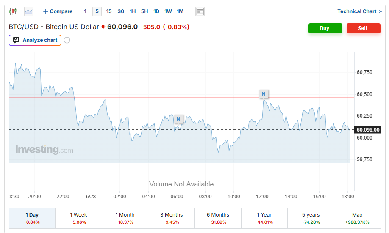Image resolution: width=389 pixels, height=233 pixels.
Task: Select the 1 minute interval
Action: pos(85,11)
